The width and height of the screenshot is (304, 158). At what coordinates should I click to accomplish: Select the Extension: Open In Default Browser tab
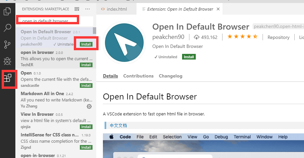[180, 9]
